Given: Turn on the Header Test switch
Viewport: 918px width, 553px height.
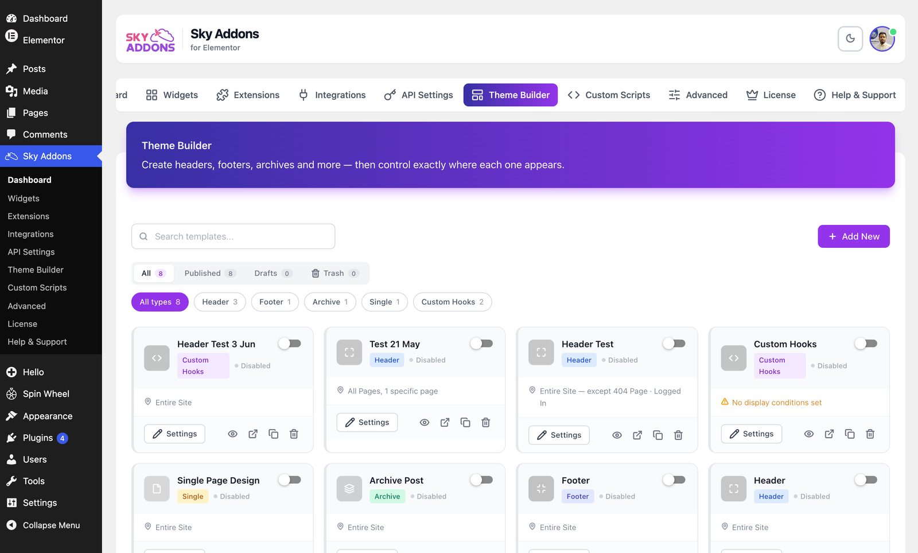Looking at the screenshot, I should coord(674,344).
